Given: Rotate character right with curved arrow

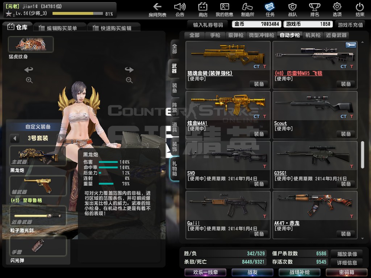Looking at the screenshot, I should point(129,69).
